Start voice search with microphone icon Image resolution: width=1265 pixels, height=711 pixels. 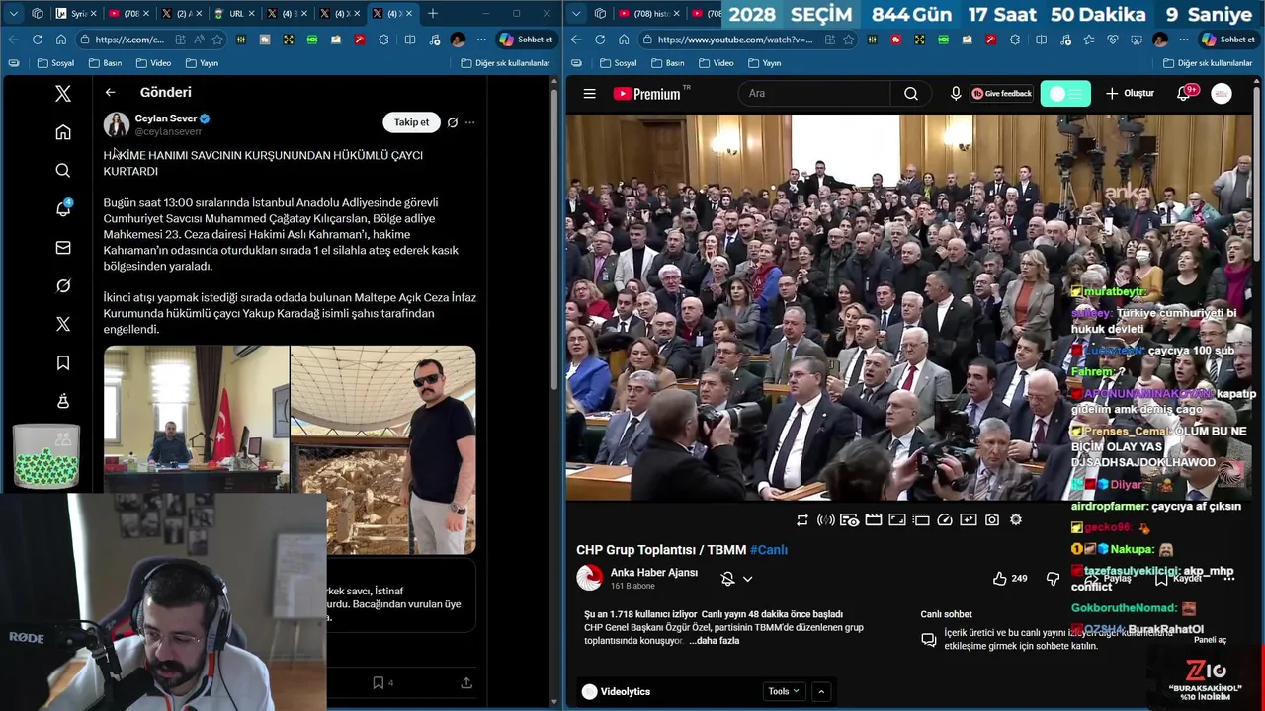pos(956,94)
